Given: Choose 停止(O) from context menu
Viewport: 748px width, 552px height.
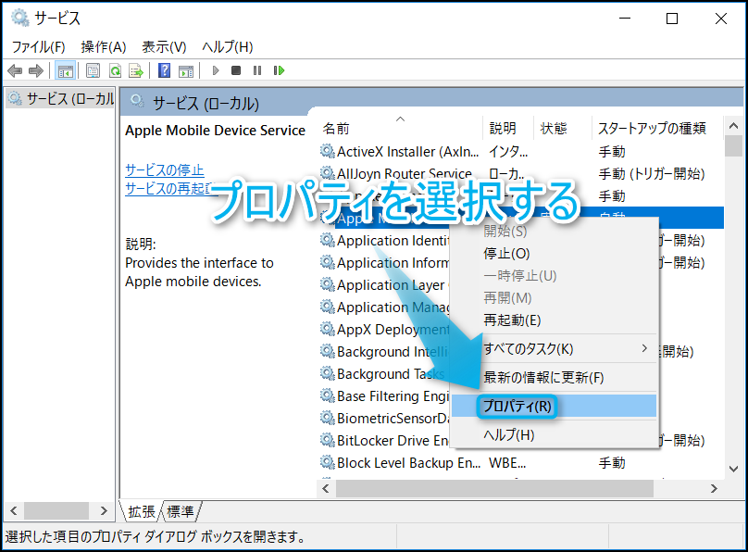Looking at the screenshot, I should click(506, 253).
